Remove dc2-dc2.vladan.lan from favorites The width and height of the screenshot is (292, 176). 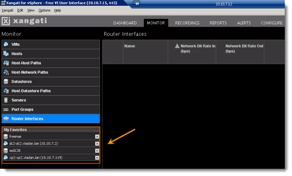pos(97,144)
